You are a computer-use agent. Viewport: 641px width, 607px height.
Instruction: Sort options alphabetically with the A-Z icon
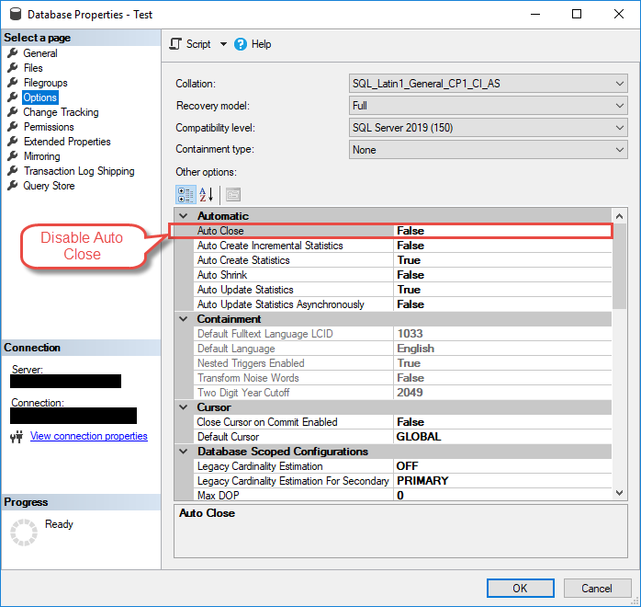(207, 194)
